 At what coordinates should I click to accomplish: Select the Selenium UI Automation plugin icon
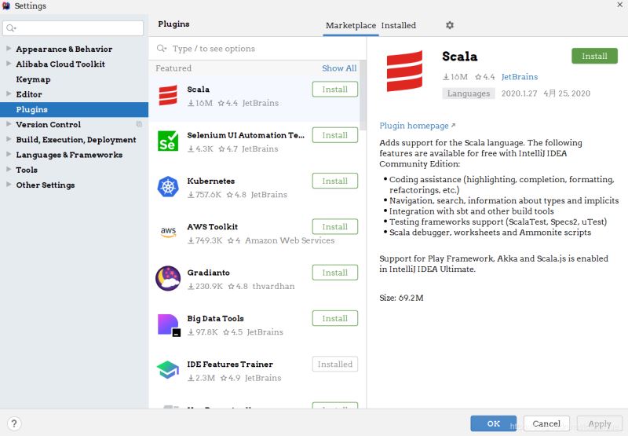[x=168, y=141]
